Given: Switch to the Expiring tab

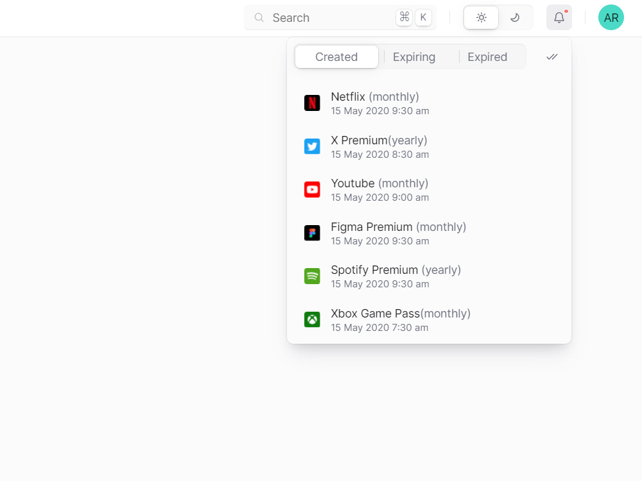Looking at the screenshot, I should tap(414, 57).
